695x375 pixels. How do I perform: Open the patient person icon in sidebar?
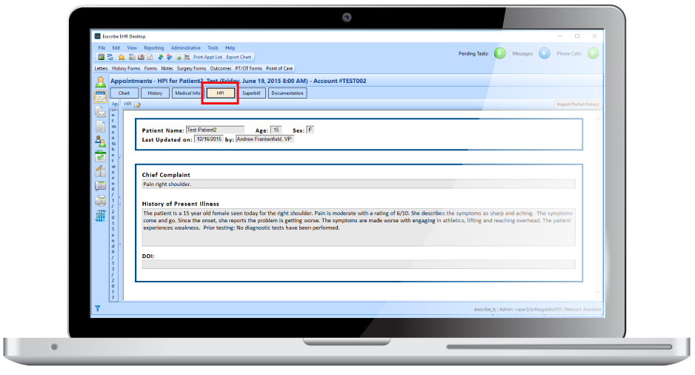[x=101, y=82]
